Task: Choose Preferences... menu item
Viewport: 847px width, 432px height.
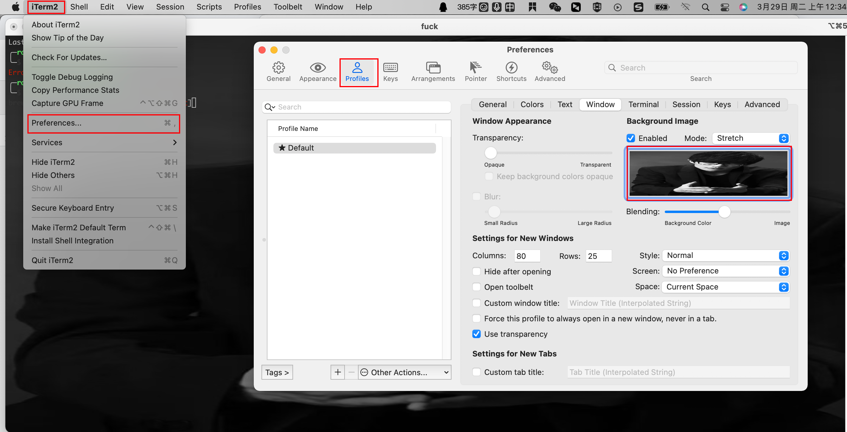Action: tap(104, 123)
